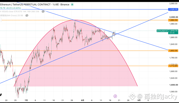Click the 1,680.00 price axis label

coord(173,71)
